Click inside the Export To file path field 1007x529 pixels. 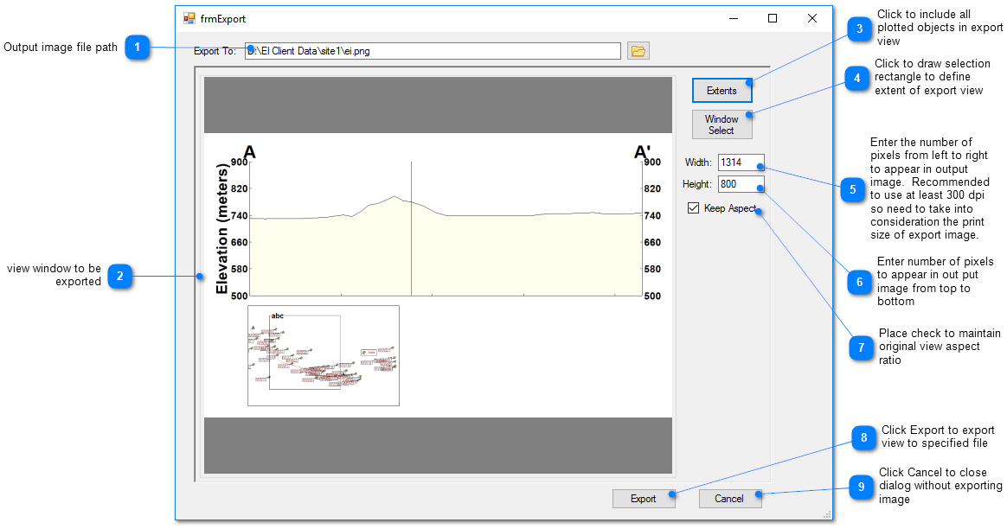433,51
